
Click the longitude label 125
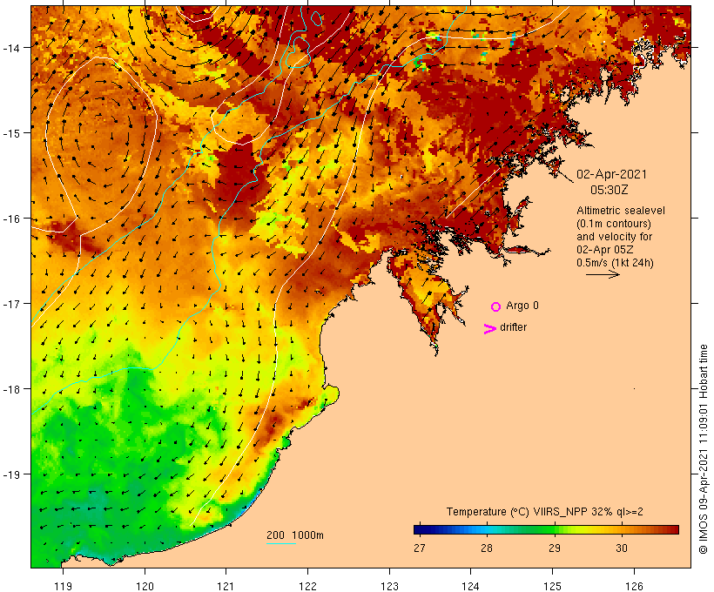(553, 586)
